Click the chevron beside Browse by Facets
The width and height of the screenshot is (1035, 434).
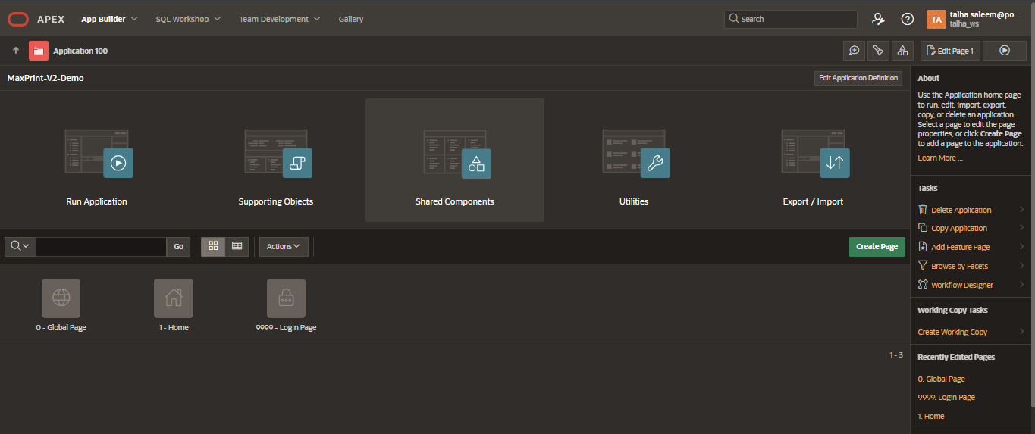pyautogui.click(x=1022, y=266)
